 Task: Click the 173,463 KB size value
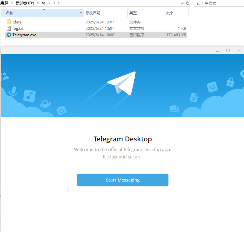[176, 35]
